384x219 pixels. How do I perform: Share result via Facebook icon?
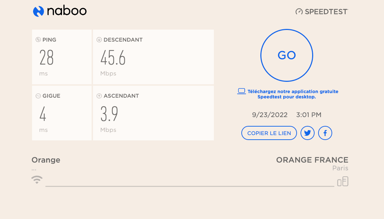325,133
